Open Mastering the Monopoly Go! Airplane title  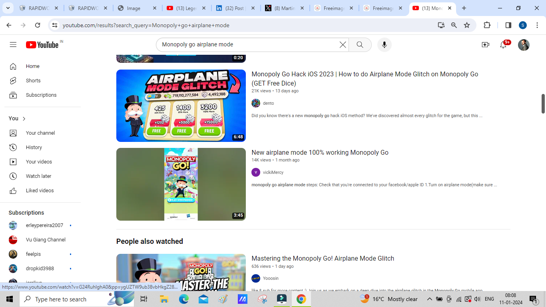323,259
